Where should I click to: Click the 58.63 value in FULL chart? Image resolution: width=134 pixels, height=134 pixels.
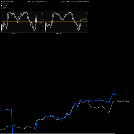[x=84, y=19]
